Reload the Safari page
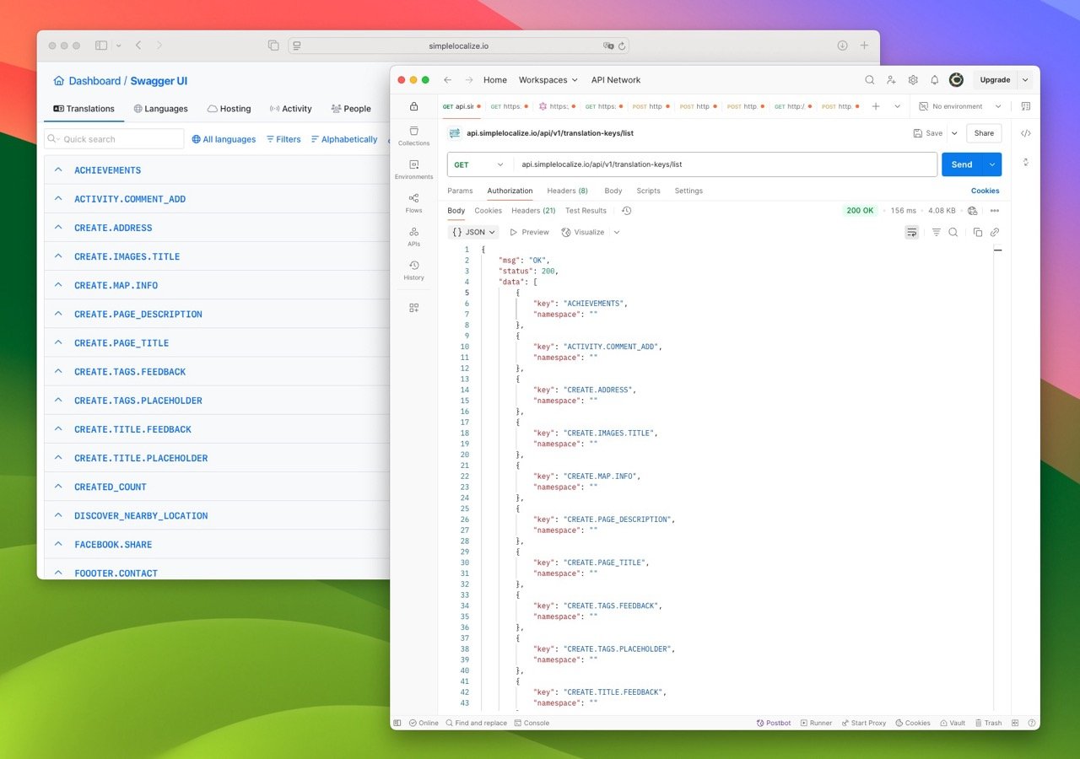 pyautogui.click(x=622, y=46)
